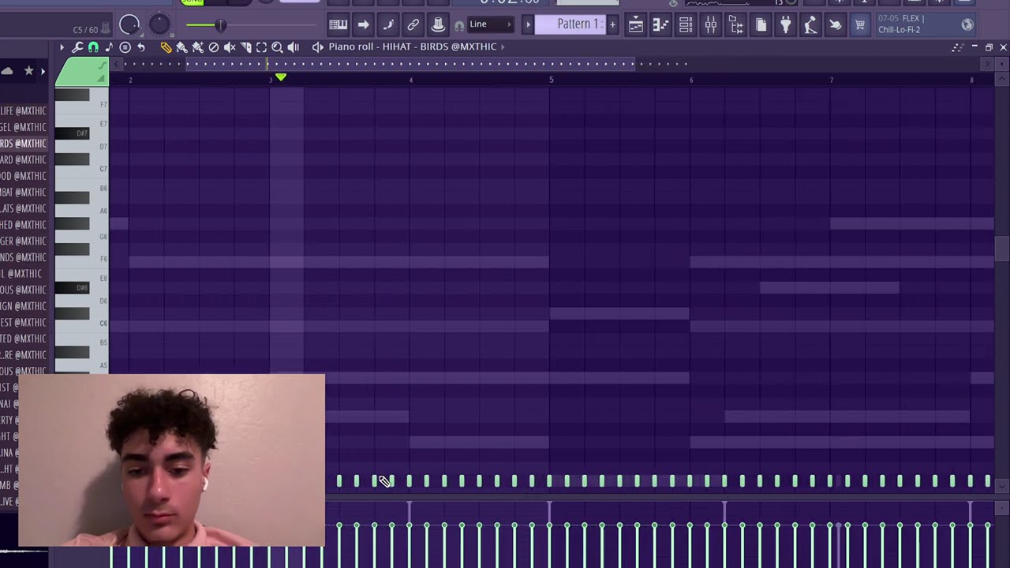1010x568 pixels.
Task: Select the Delete tool
Action: pyautogui.click(x=213, y=47)
